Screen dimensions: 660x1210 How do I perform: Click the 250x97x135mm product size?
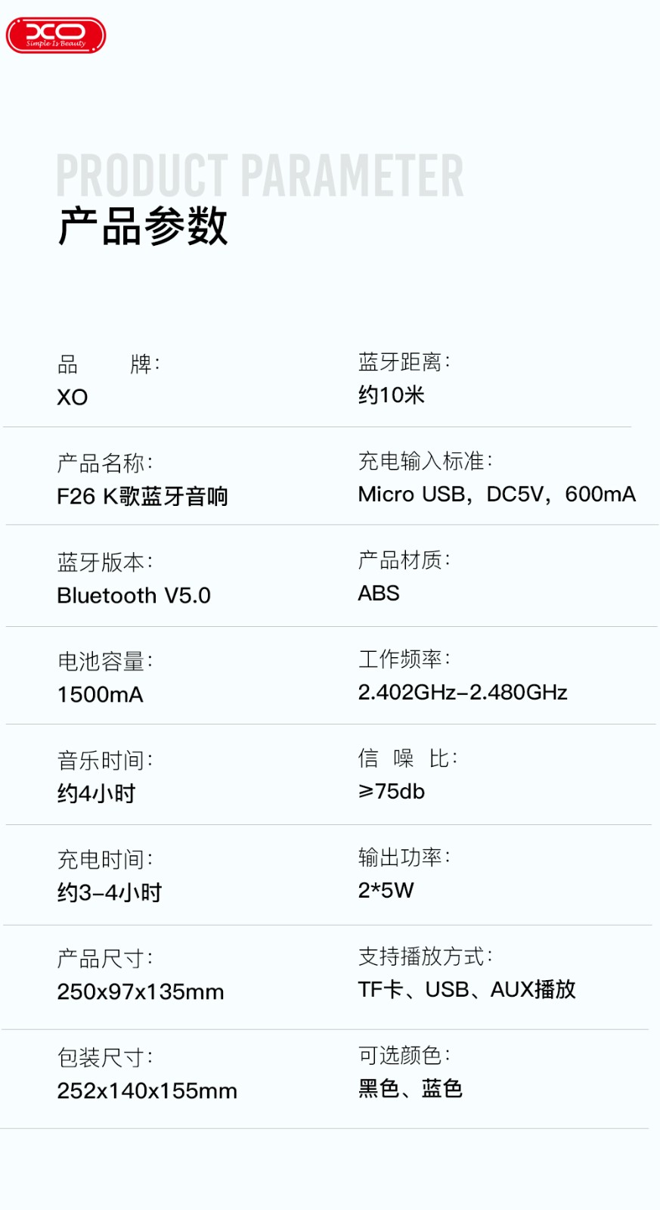click(141, 991)
